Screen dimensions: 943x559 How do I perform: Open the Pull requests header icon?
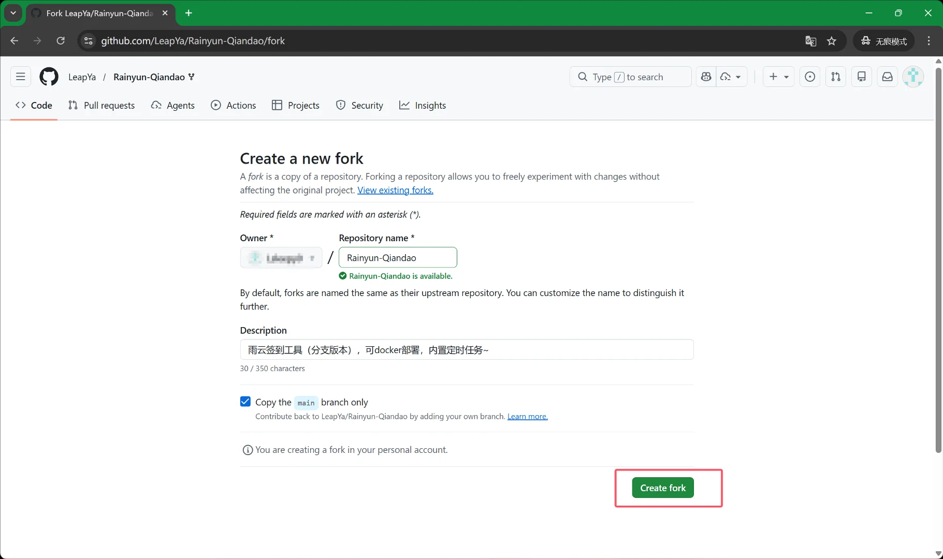click(836, 77)
